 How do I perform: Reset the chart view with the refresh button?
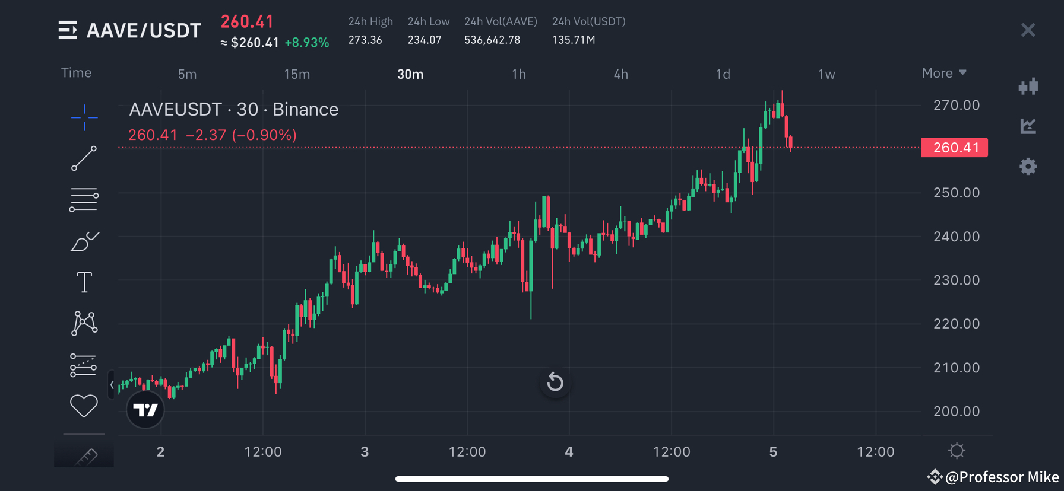pyautogui.click(x=555, y=382)
